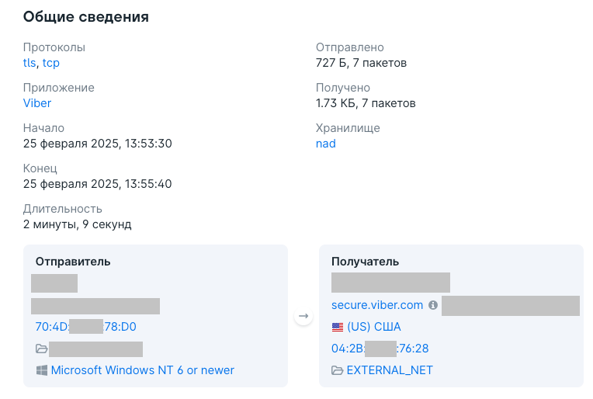Image resolution: width=593 pixels, height=399 pixels.
Task: Open the EXTERNAL_NET group link
Action: [390, 370]
